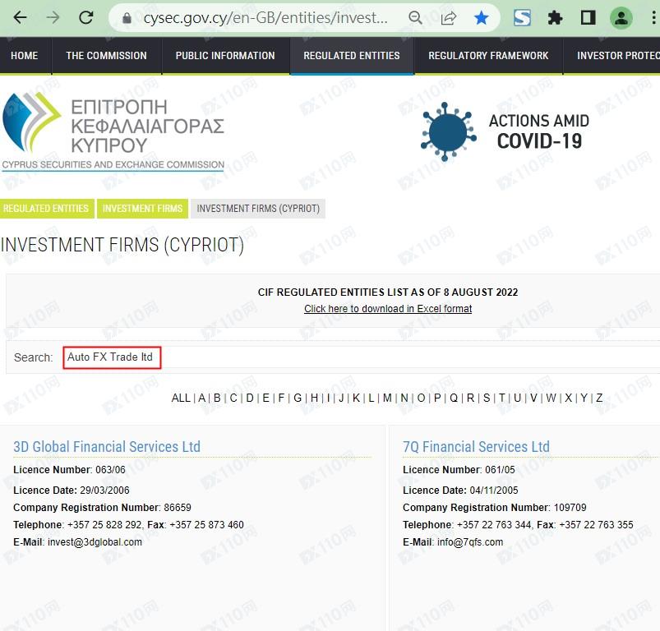This screenshot has height=631, width=660.
Task: Select Licence Date 04/11/2005
Action: click(460, 491)
